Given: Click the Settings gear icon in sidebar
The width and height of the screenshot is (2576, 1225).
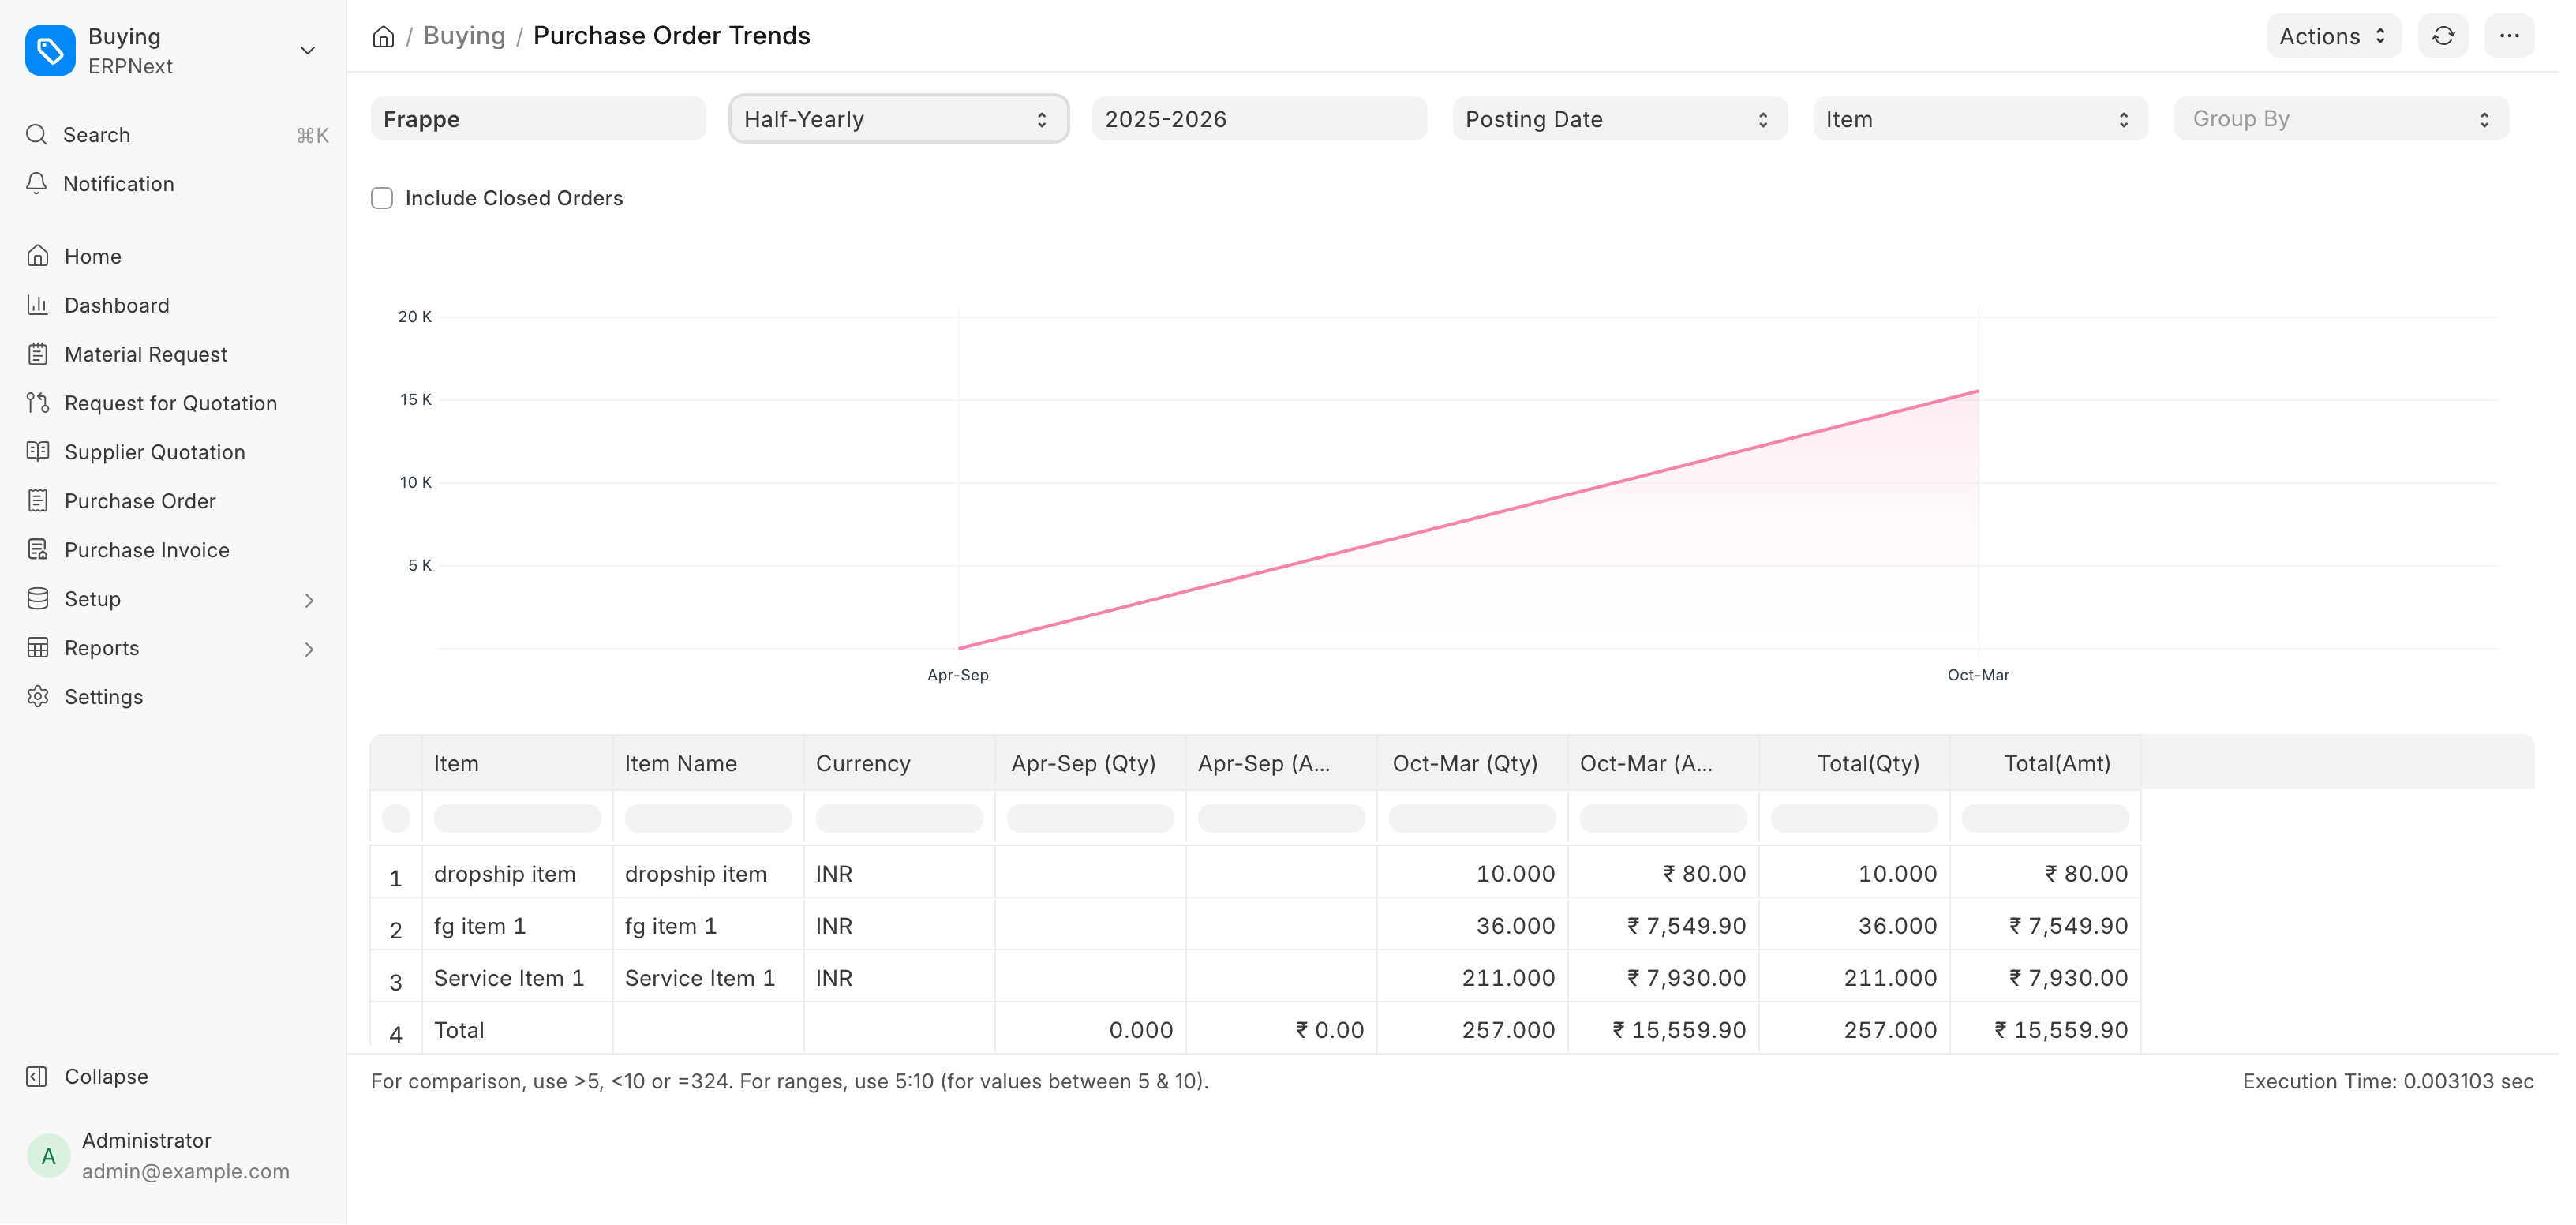Looking at the screenshot, I should click(x=38, y=697).
